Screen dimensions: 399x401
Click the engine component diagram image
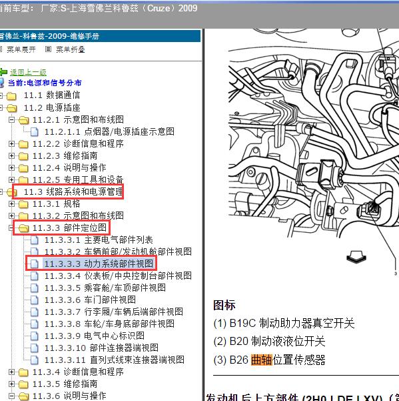[314, 151]
